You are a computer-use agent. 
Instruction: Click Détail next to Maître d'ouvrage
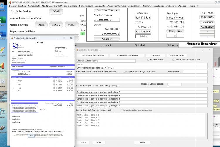41,25
